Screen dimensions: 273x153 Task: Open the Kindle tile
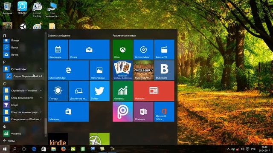[x=58, y=139]
